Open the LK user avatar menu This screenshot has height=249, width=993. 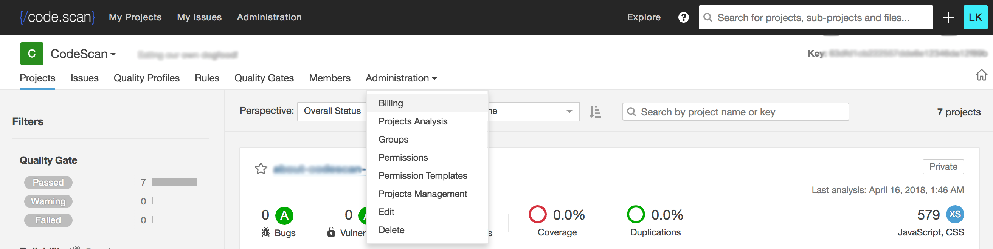pos(975,17)
